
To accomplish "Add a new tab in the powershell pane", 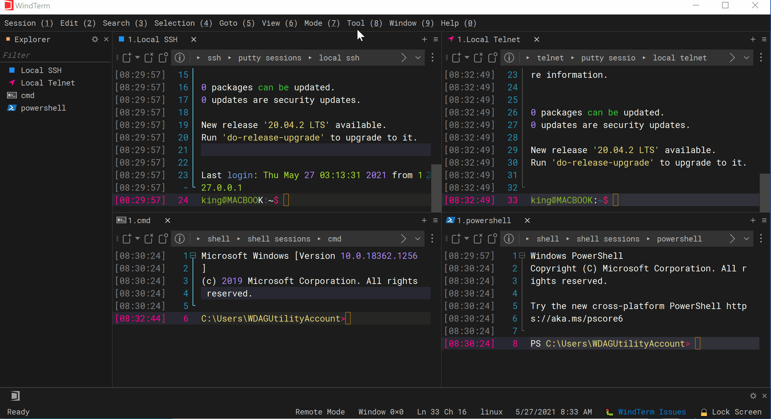I will 753,221.
